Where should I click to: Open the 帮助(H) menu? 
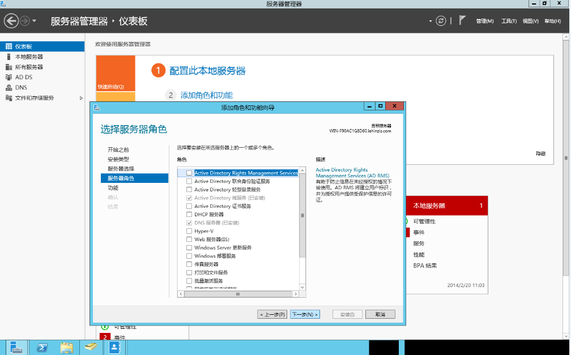(x=552, y=21)
